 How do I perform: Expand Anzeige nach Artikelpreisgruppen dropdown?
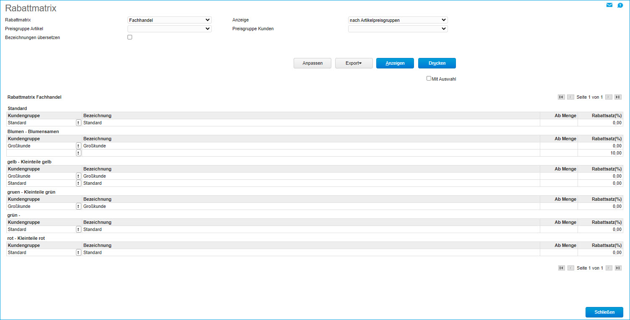pyautogui.click(x=398, y=20)
